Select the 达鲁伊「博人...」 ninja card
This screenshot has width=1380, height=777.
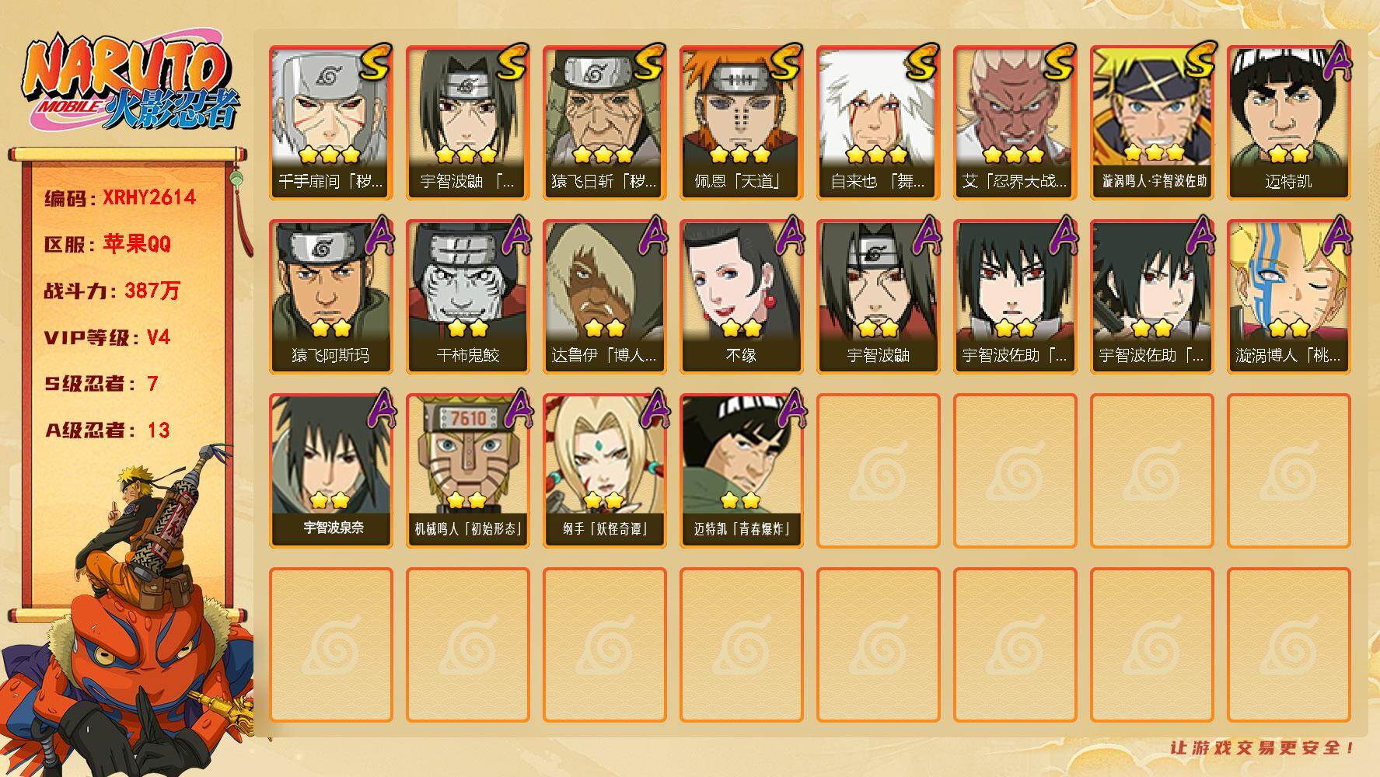604,297
